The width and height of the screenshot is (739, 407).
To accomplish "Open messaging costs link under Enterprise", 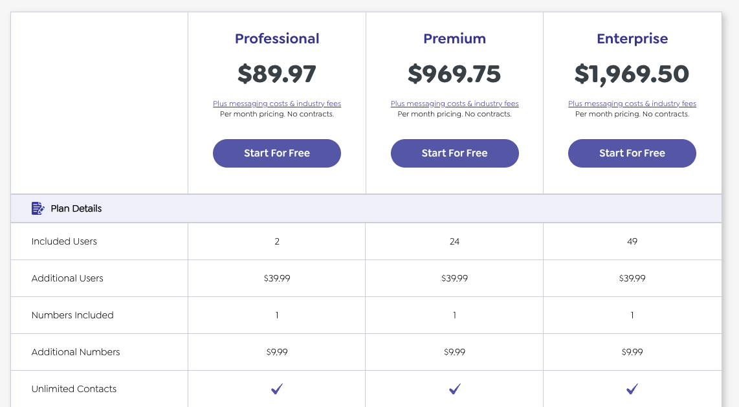I will point(632,104).
